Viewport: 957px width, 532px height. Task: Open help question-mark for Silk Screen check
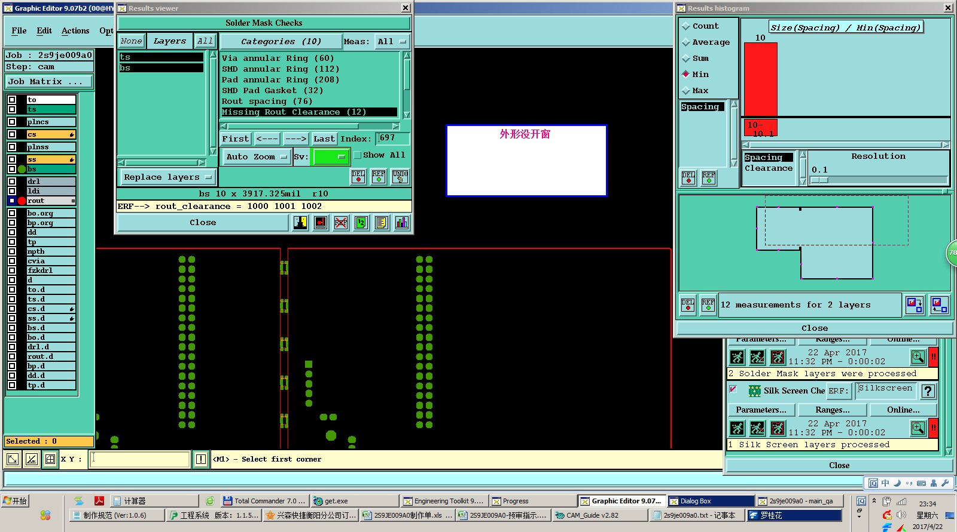pyautogui.click(x=928, y=391)
